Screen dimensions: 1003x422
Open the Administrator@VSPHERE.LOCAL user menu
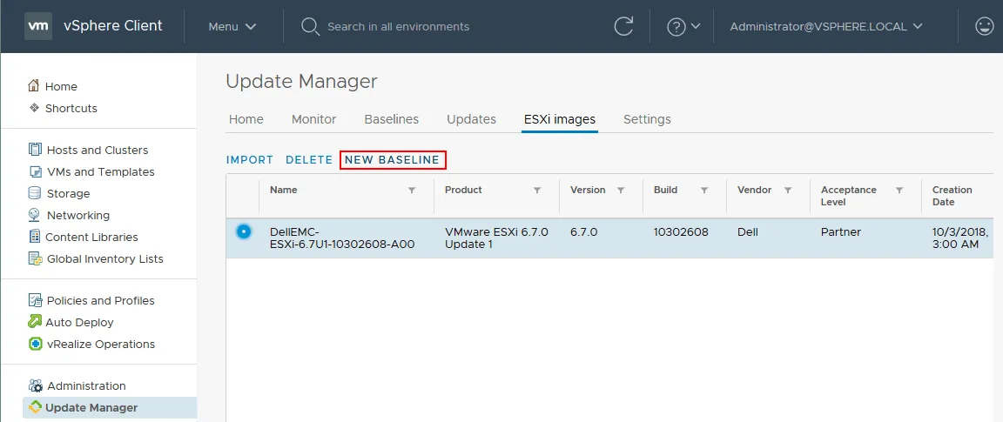(x=825, y=26)
